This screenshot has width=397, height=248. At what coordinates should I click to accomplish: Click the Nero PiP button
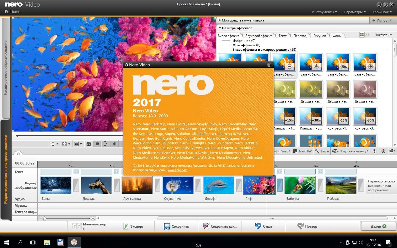click(302, 151)
